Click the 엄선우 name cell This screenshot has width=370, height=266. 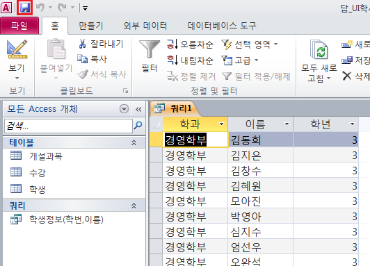pyautogui.click(x=261, y=247)
